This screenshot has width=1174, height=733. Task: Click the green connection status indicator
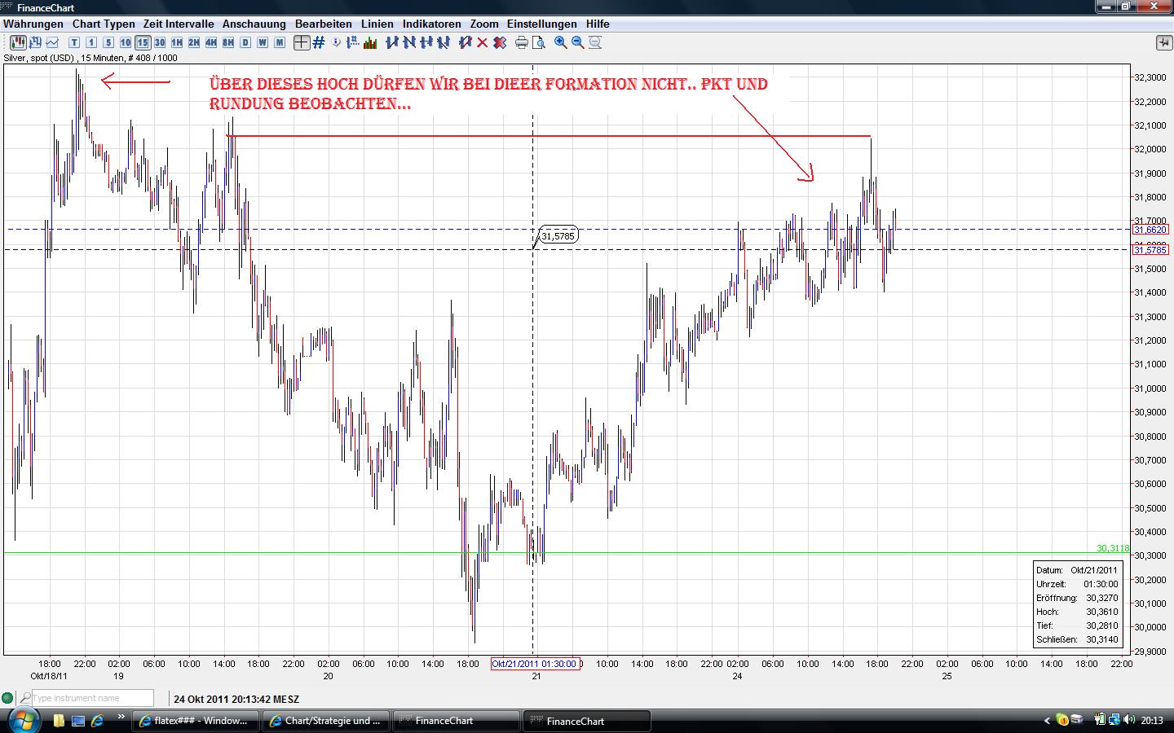click(x=7, y=698)
